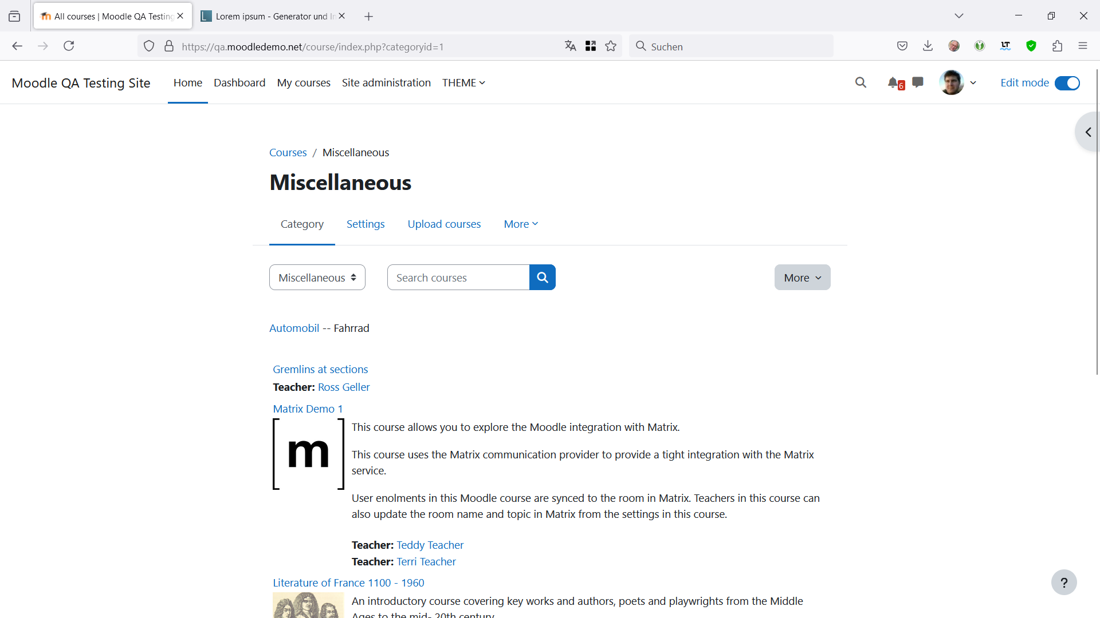Open the block drawer arrow tab

pos(1088,132)
